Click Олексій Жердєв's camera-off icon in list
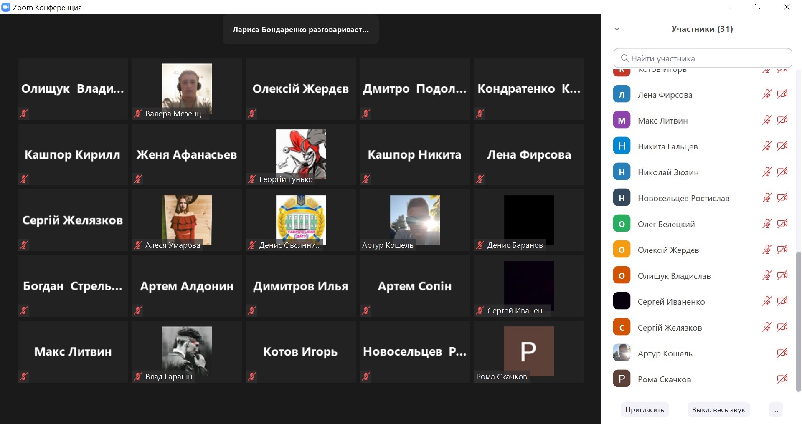 point(782,250)
